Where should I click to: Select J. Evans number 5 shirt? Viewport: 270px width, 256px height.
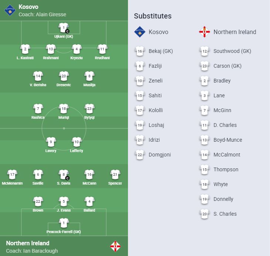point(64,202)
